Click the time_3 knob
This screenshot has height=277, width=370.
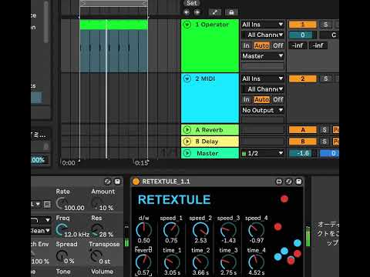click(x=228, y=262)
